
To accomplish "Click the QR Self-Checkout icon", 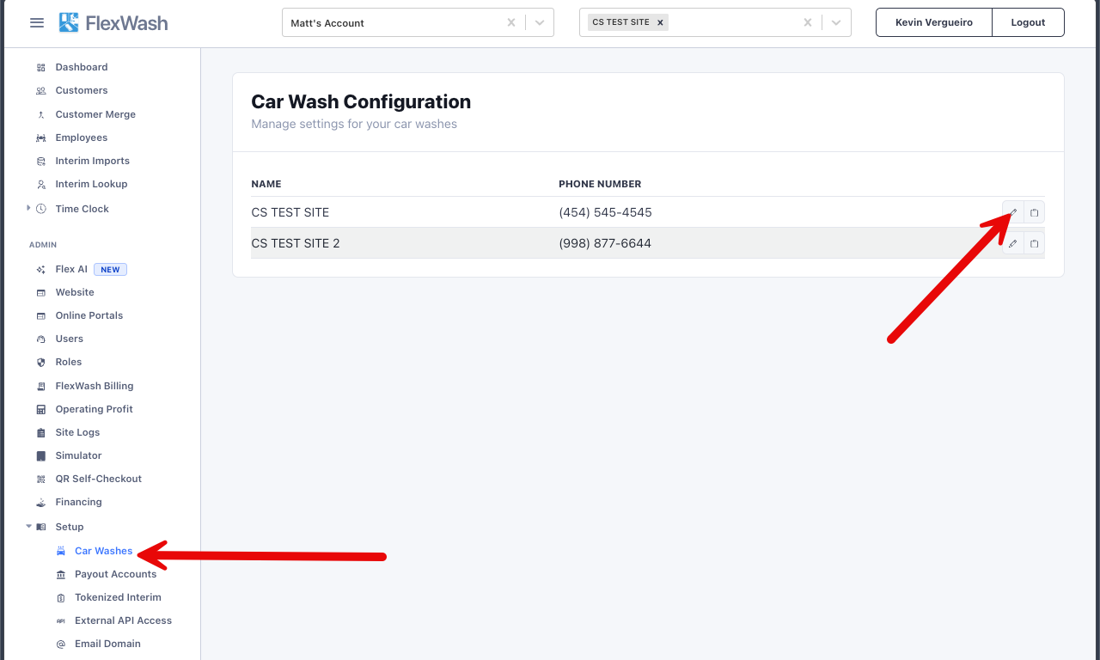I will coord(41,479).
